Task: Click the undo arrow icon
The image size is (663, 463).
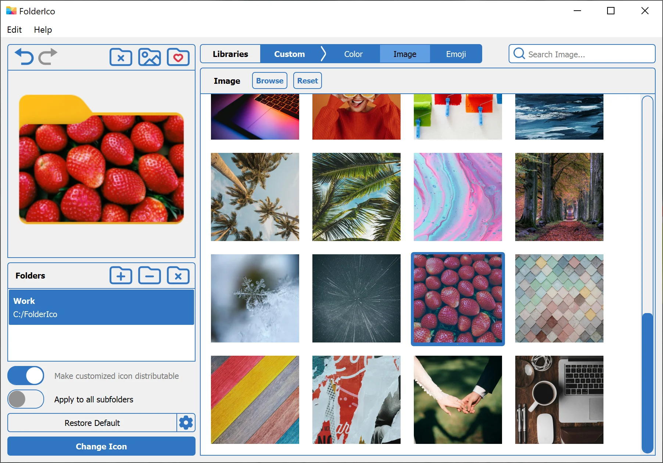Action: tap(24, 57)
